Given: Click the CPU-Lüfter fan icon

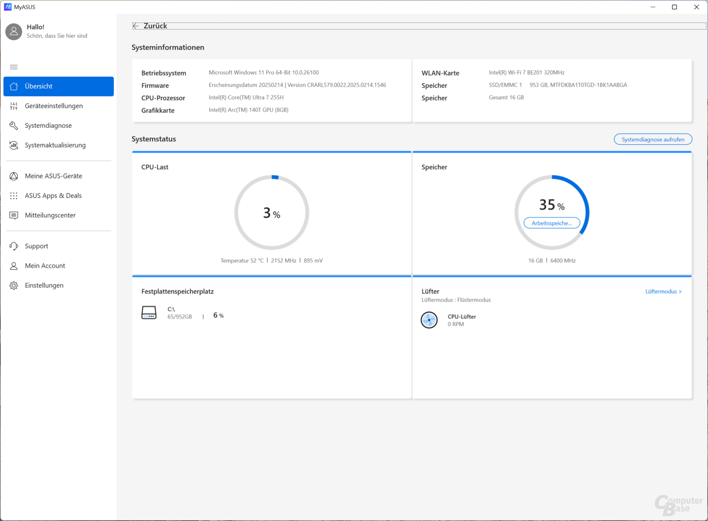Looking at the screenshot, I should click(x=429, y=320).
